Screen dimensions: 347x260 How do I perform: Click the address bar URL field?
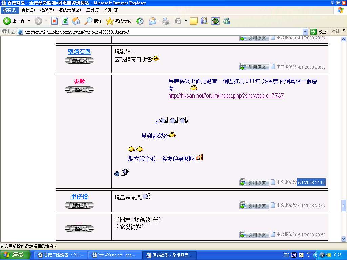click(163, 32)
